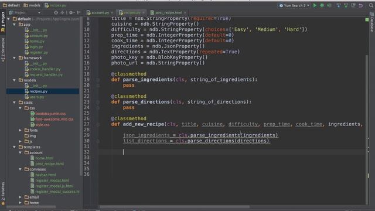
Task: Expand the home folder
Action: pyautogui.click(x=20, y=203)
